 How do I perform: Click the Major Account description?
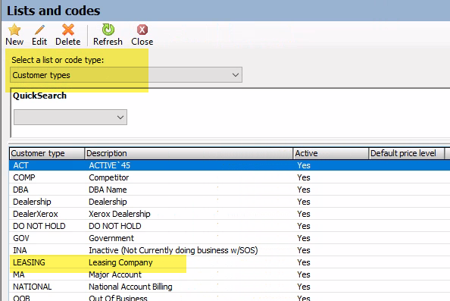click(115, 274)
